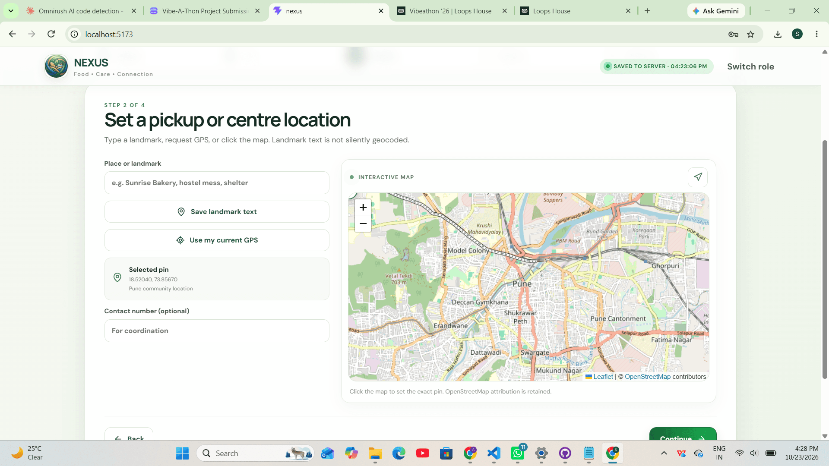Click the Windows taskbar Search box
Image resolution: width=829 pixels, height=466 pixels.
(x=255, y=453)
